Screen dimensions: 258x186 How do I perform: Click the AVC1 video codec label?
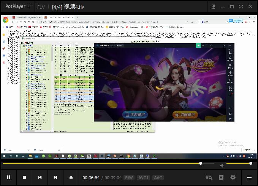tap(143, 178)
